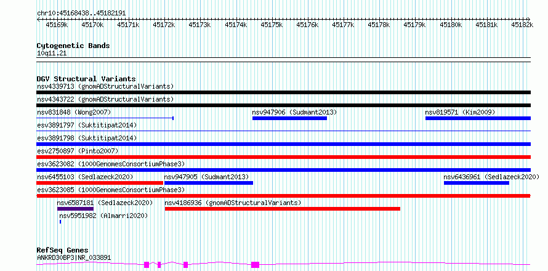Open the ANKRD30BP3|NR_033891 gene label
The width and height of the screenshot is (548, 271).
(74, 257)
